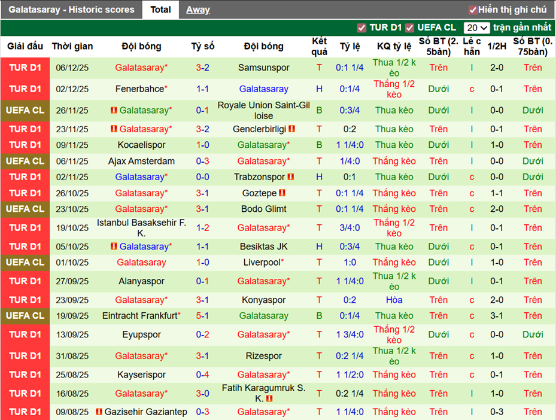This screenshot has width=556, height=420.
Task: Open the Rizespor team link
Action: [264, 355]
